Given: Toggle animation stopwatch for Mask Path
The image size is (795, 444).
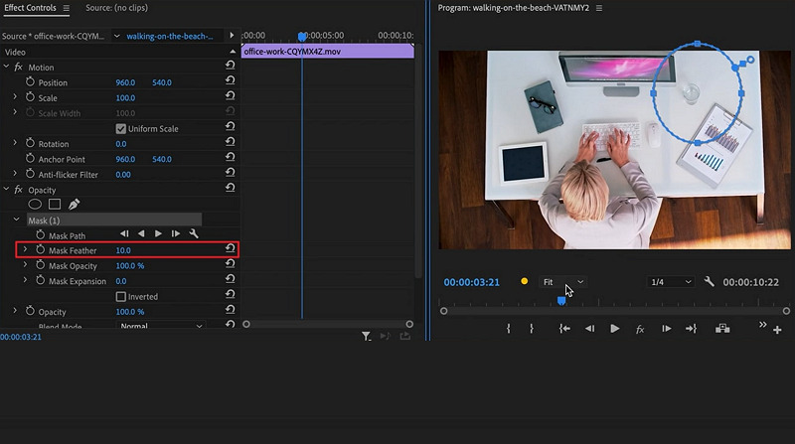Looking at the screenshot, I should click(x=40, y=234).
